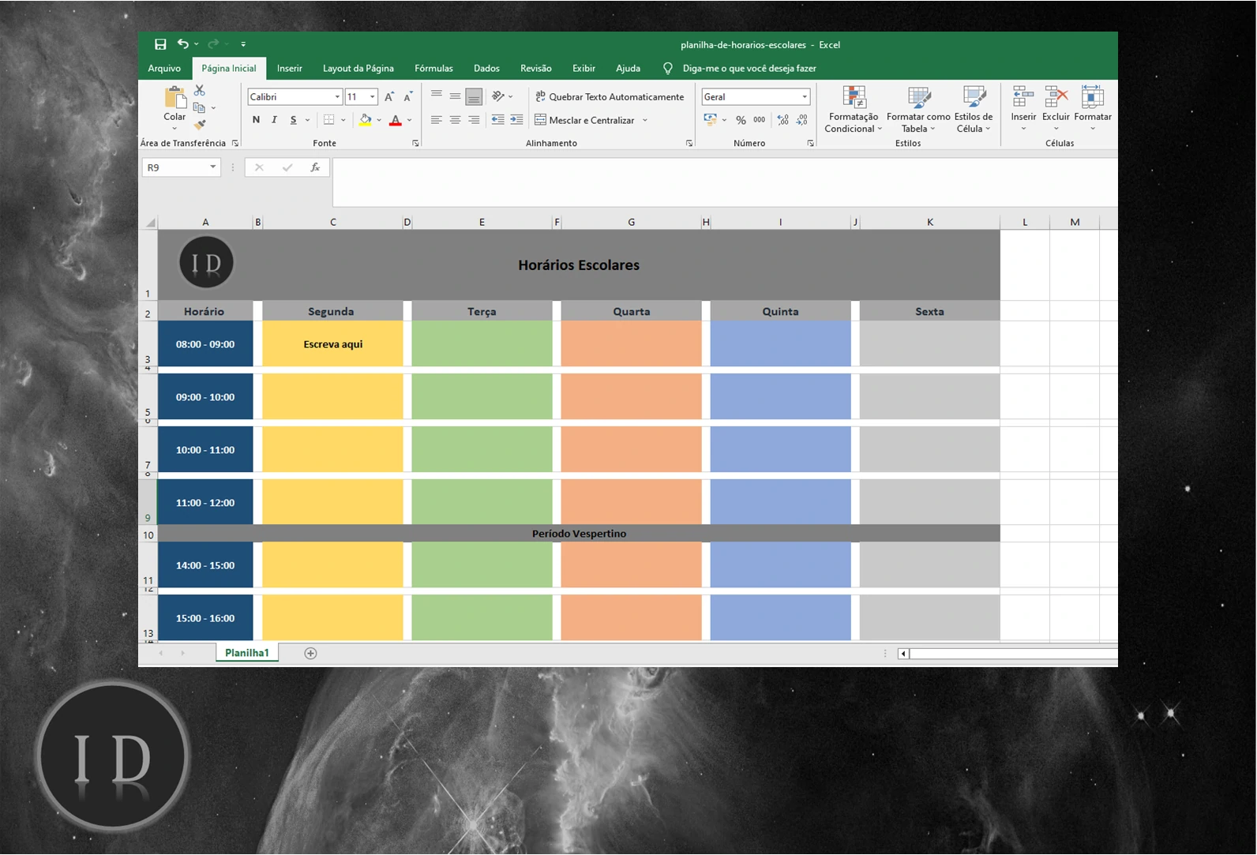Viewport: 1257px width, 855px height.
Task: Switch to the Layout da Página tab
Action: click(x=358, y=69)
